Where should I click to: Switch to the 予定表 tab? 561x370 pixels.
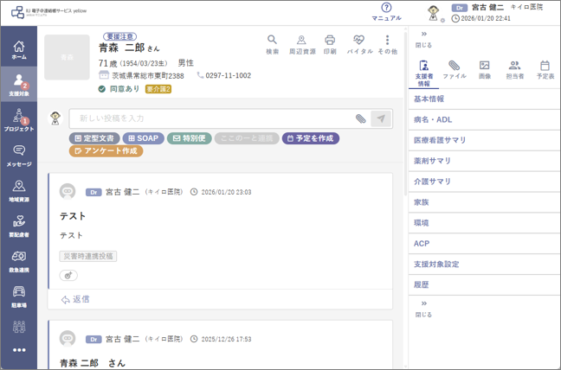click(x=545, y=70)
